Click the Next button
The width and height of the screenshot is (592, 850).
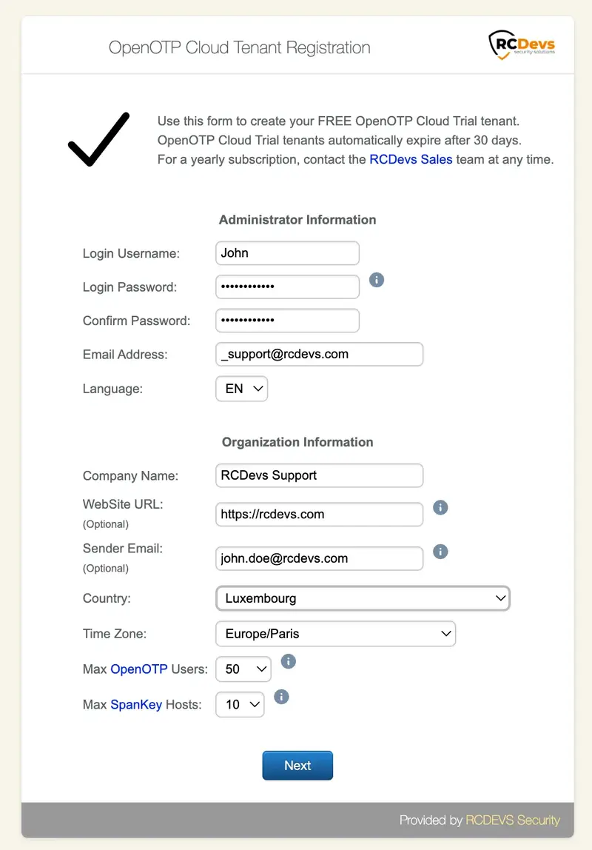tap(297, 766)
